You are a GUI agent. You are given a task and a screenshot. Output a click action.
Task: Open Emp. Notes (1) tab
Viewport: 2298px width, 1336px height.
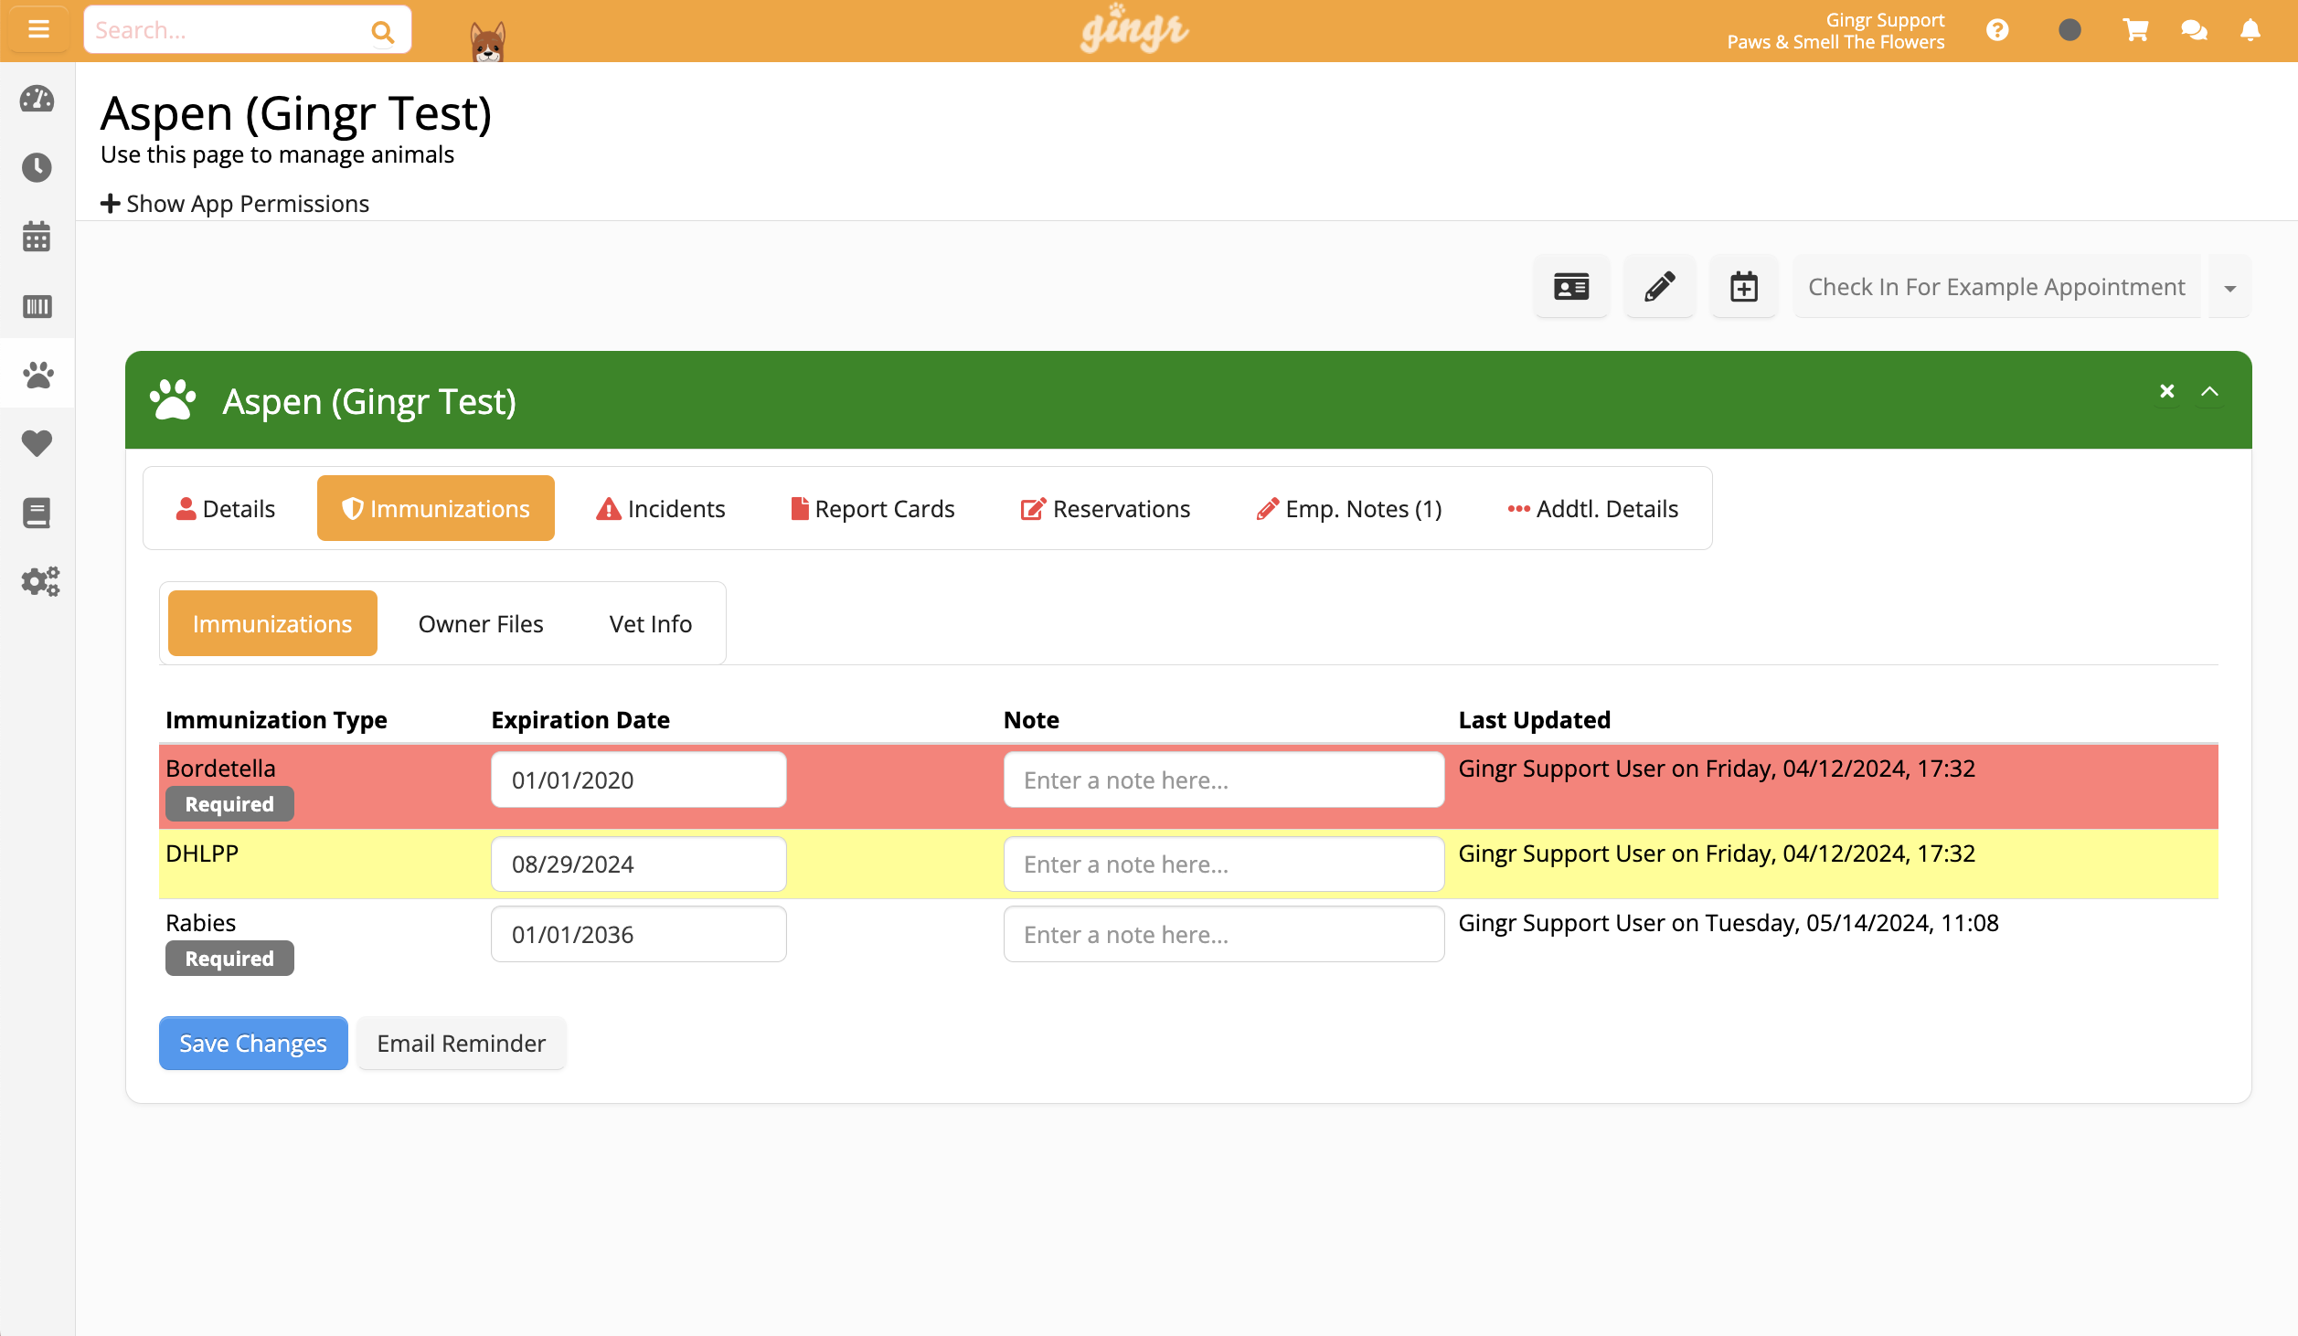coord(1349,509)
